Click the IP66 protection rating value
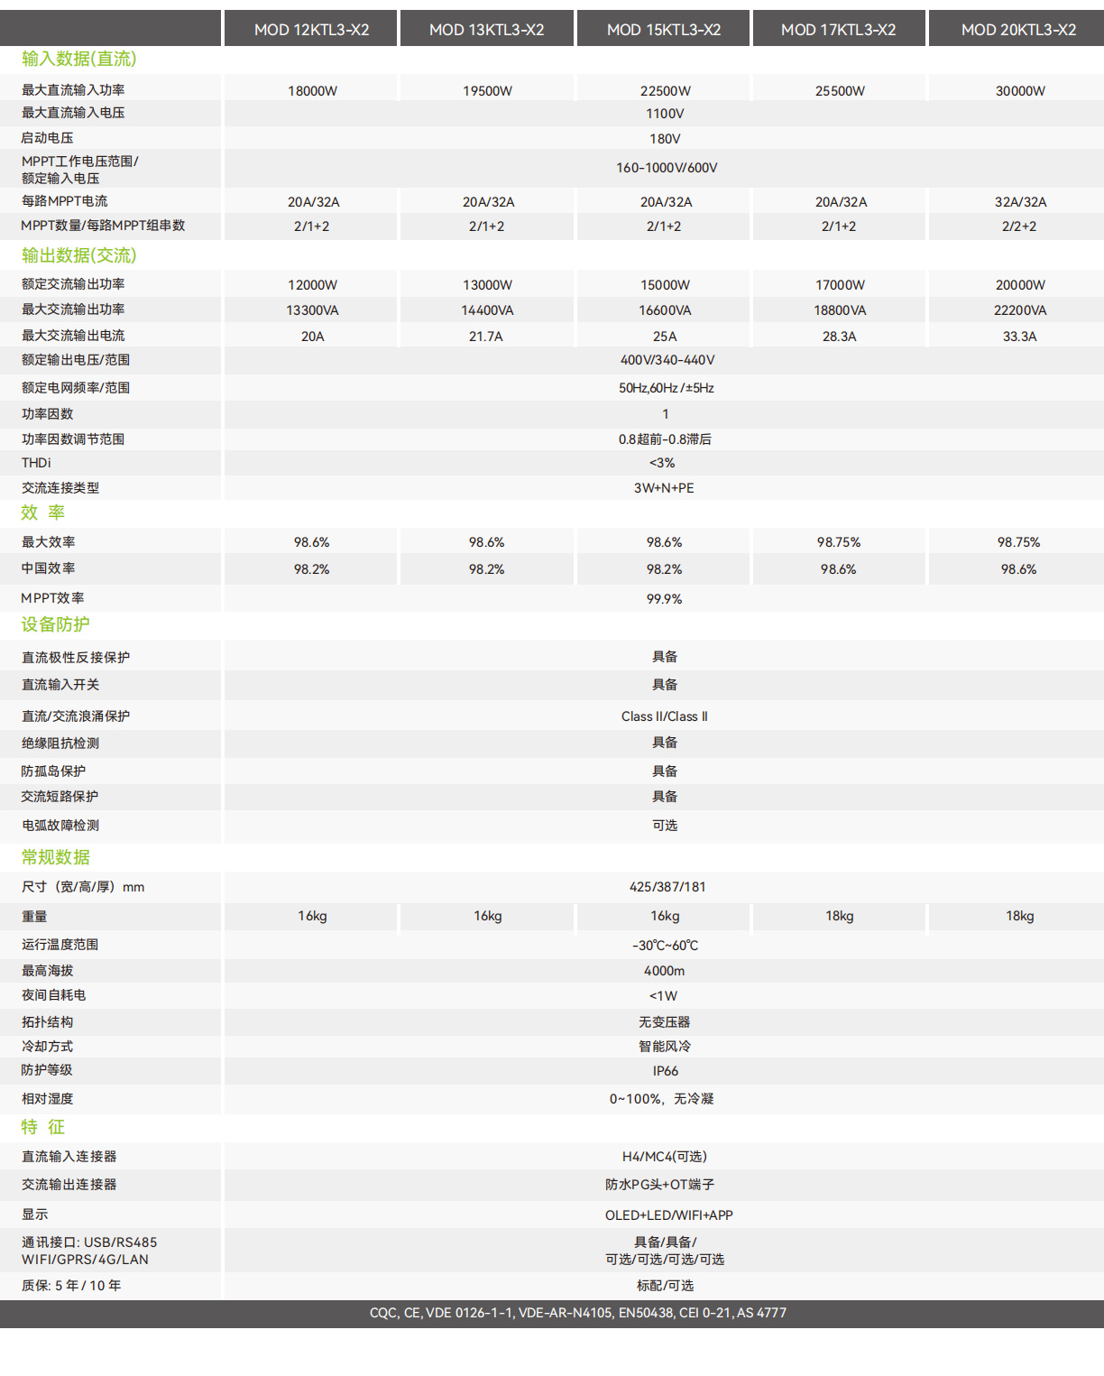1104x1376 pixels. [x=666, y=1071]
